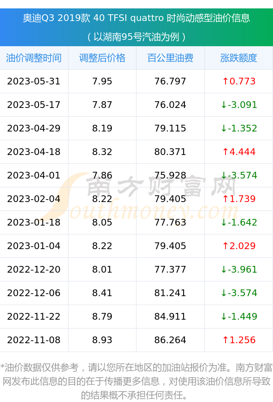273x402 pixels.
Task: Click the disclaimer text mentioning 南方财富网
Action: point(136,381)
